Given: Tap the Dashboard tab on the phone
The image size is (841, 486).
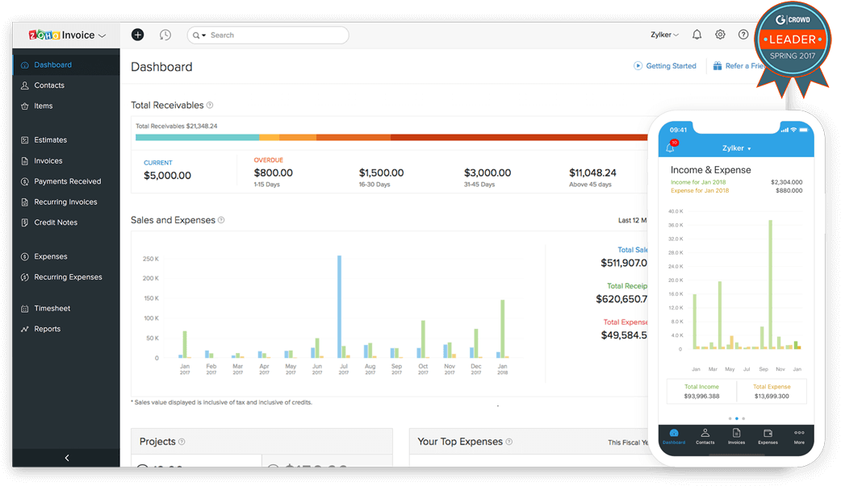Looking at the screenshot, I should 674,436.
